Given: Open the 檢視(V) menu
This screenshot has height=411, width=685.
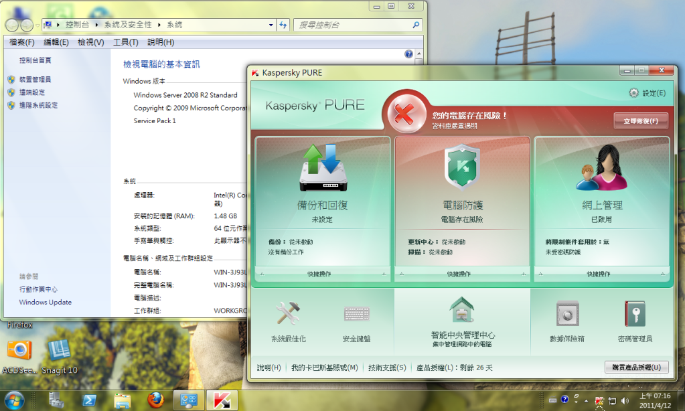Looking at the screenshot, I should click(91, 42).
